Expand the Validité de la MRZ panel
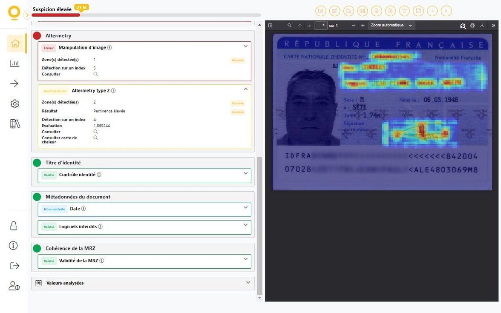Image resolution: width=501 pixels, height=313 pixels. [245, 259]
